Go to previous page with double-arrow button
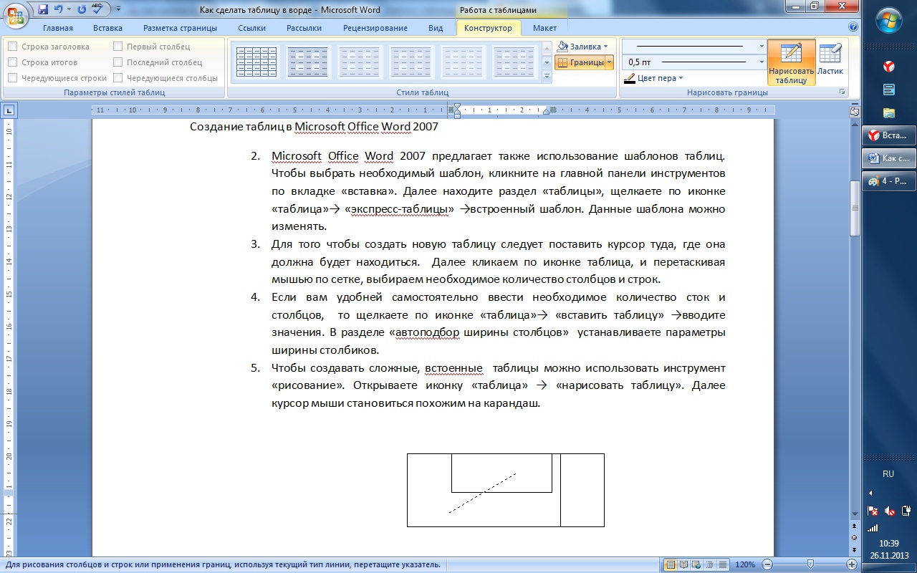This screenshot has height=573, width=917. tap(854, 526)
